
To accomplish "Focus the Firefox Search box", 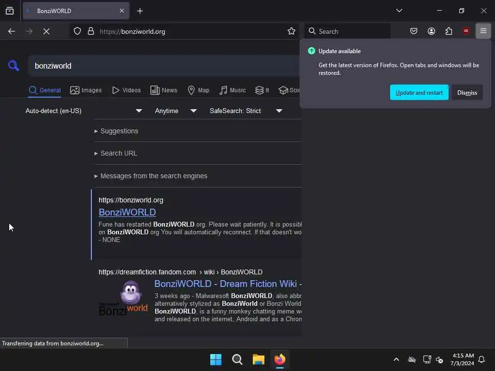I will pos(347,31).
